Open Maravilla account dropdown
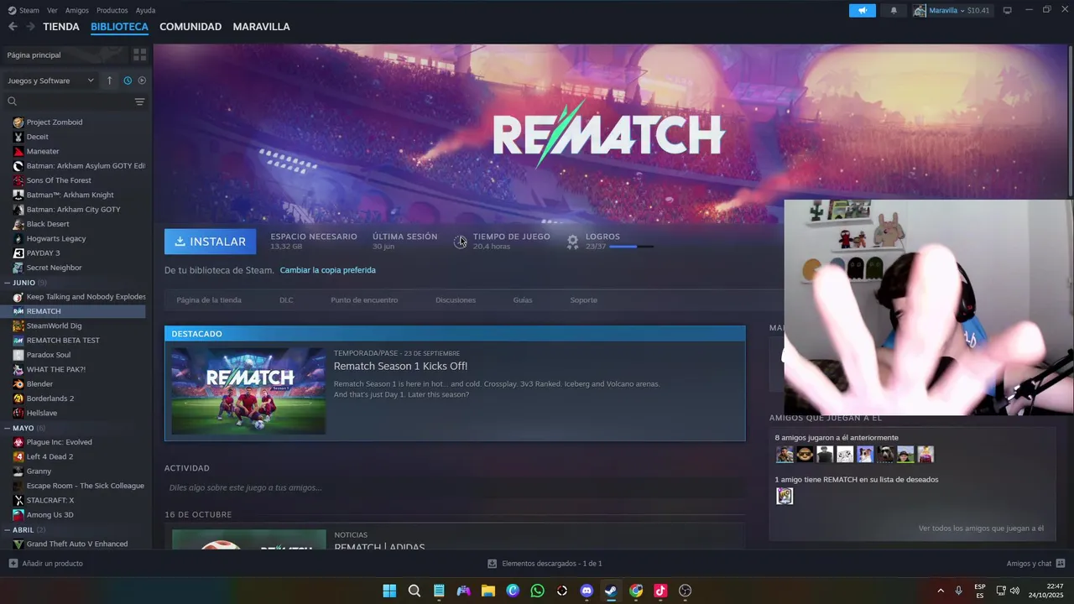1074x604 pixels. pos(952,10)
